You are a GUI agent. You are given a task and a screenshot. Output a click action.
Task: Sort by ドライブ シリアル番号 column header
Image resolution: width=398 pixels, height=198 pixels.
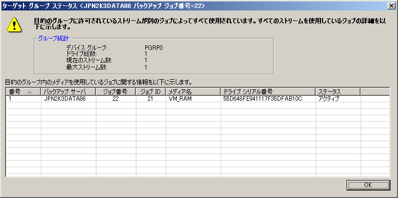tap(268, 92)
